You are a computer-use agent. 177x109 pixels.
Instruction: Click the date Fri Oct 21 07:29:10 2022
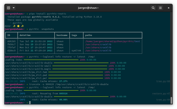pos(36,50)
